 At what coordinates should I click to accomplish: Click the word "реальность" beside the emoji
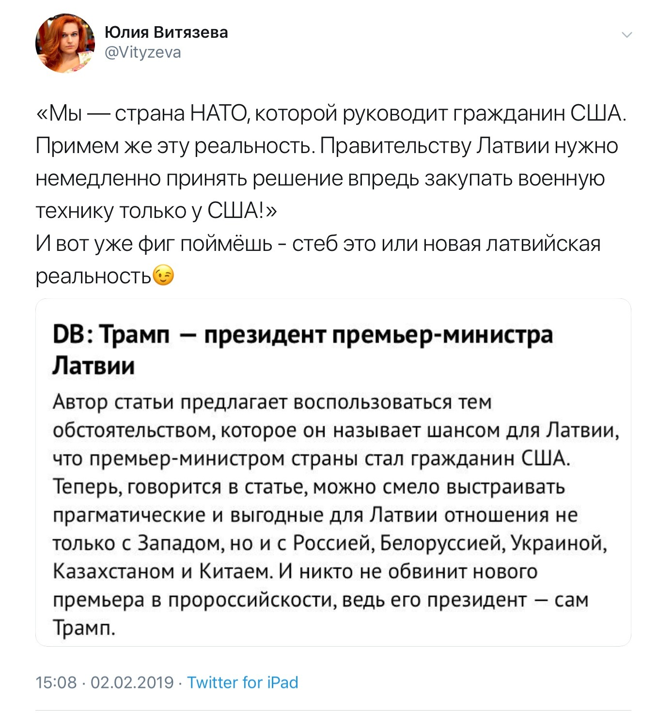pos(94,276)
